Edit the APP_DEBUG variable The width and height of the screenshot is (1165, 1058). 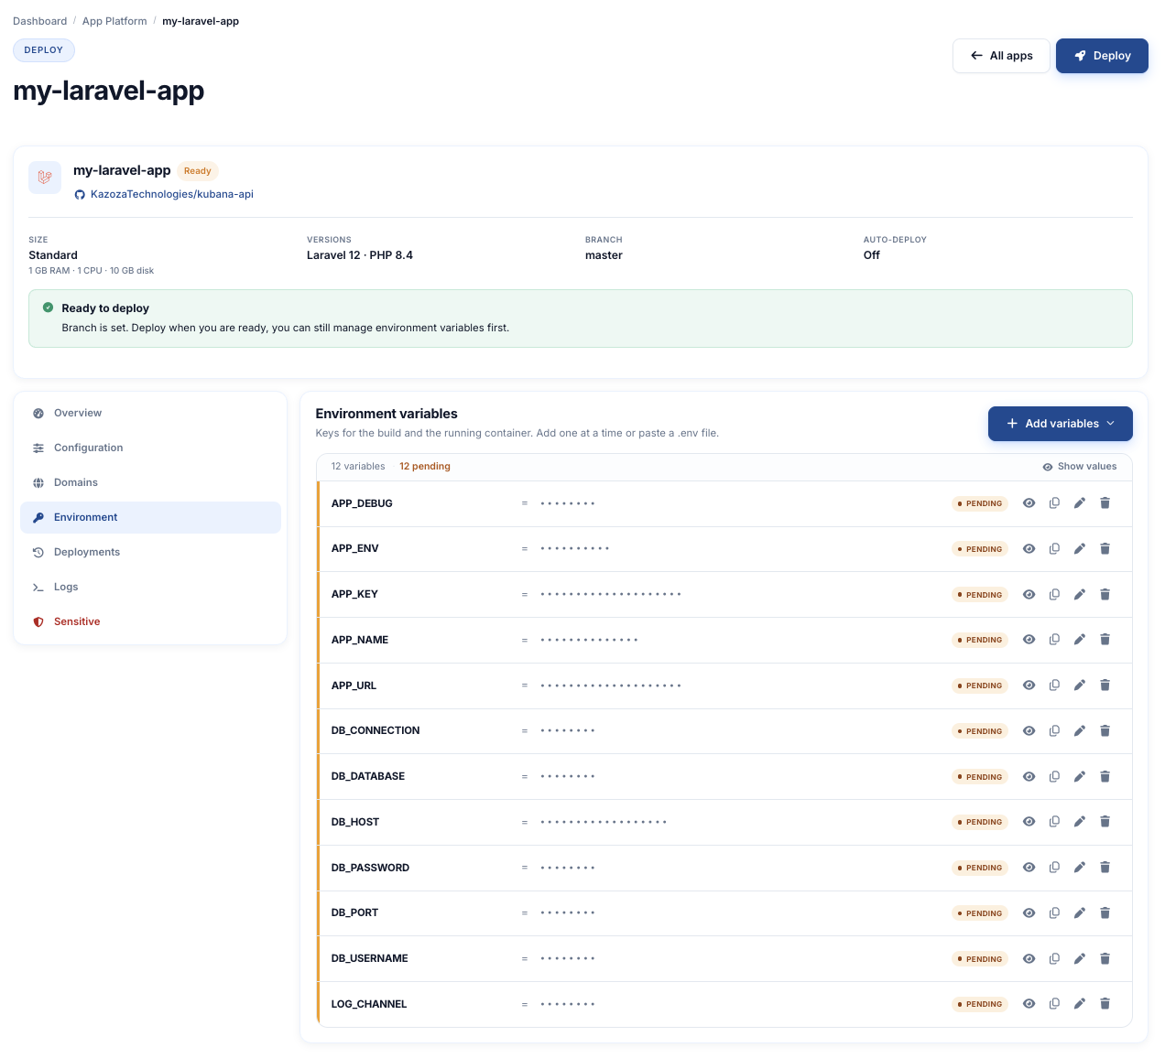click(1080, 503)
